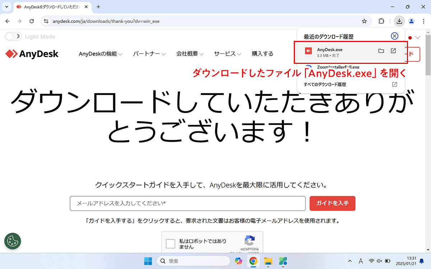Click the muted volume icon in tray
Screen dimensions: 431x269
pyautogui.click(x=380, y=261)
